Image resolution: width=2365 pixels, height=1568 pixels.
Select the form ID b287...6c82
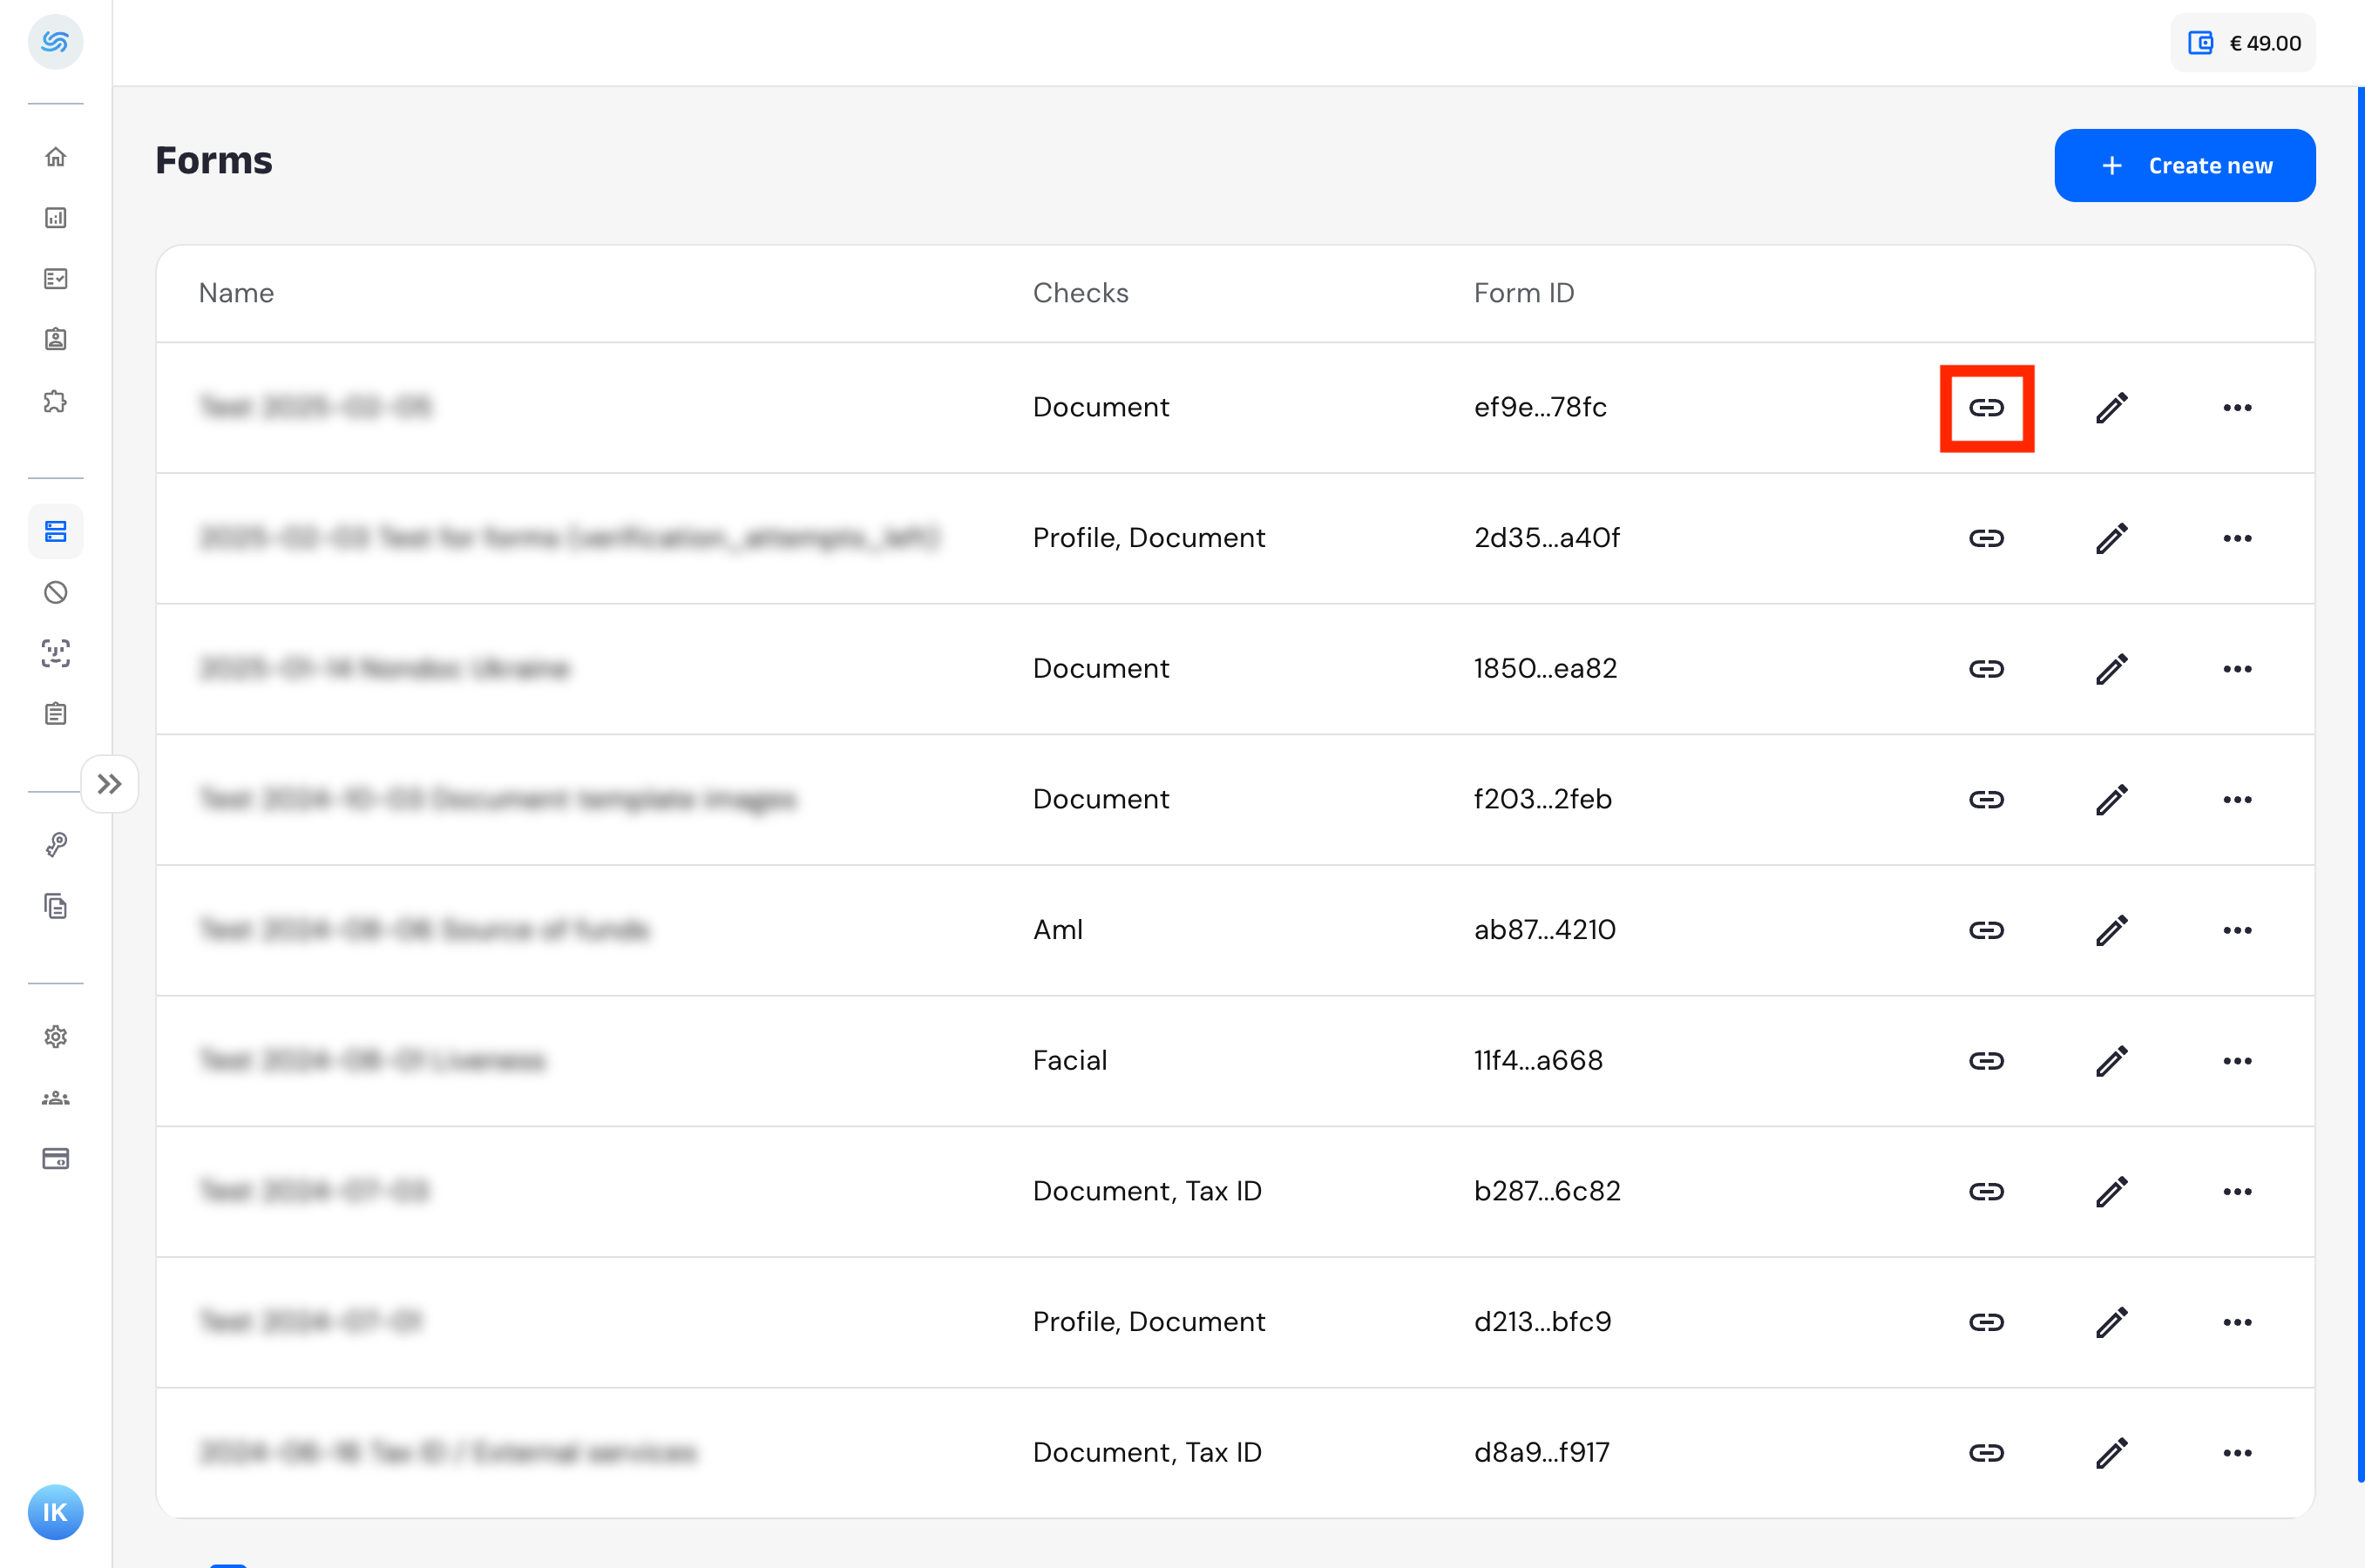point(1547,1191)
